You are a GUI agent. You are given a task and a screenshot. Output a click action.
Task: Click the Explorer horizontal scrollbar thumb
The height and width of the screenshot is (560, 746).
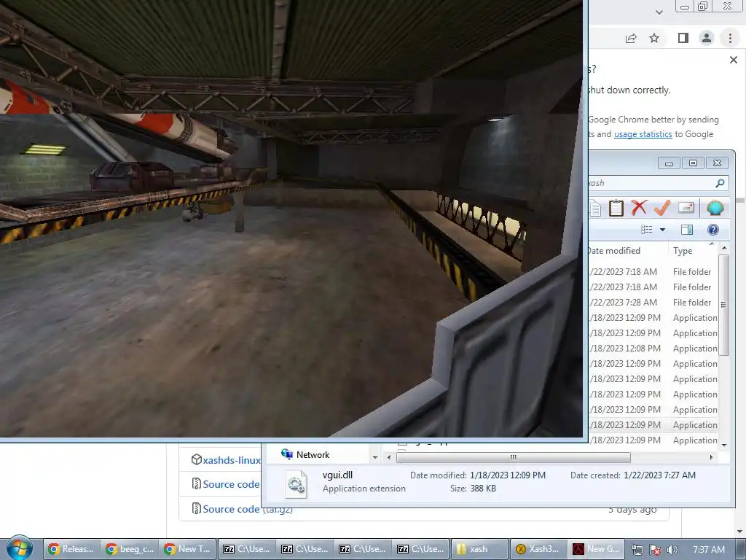click(x=514, y=457)
